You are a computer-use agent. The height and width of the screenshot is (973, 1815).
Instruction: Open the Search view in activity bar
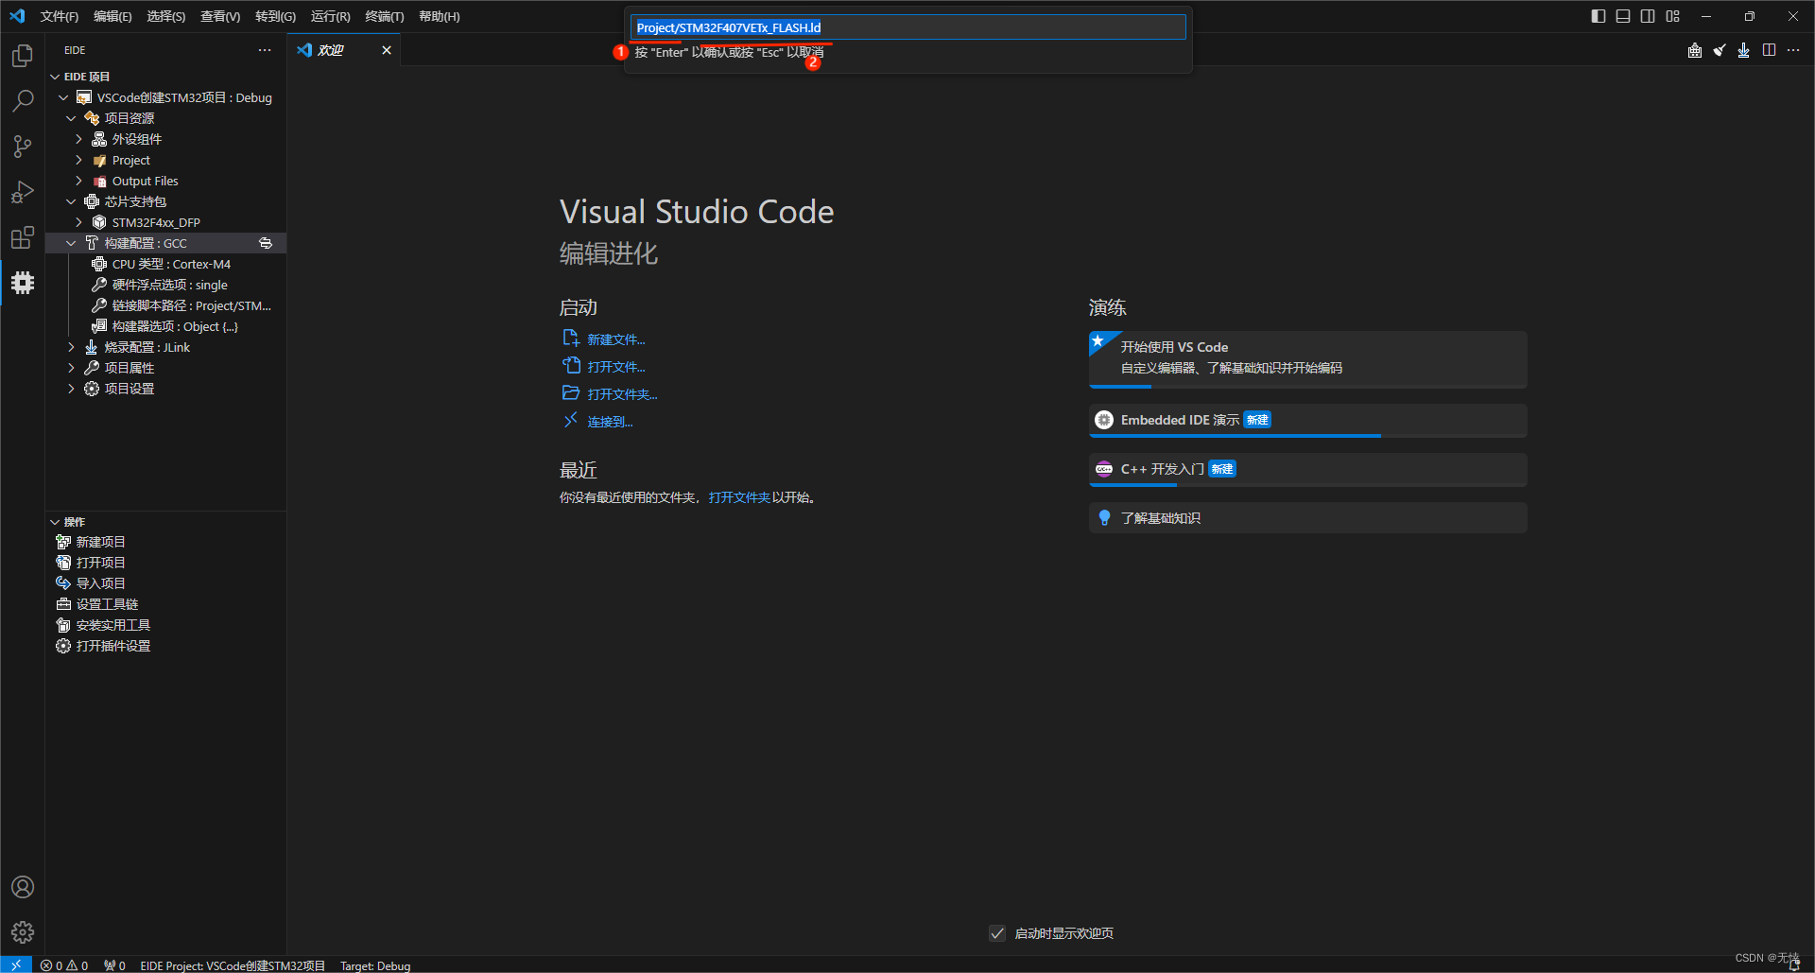(x=23, y=100)
